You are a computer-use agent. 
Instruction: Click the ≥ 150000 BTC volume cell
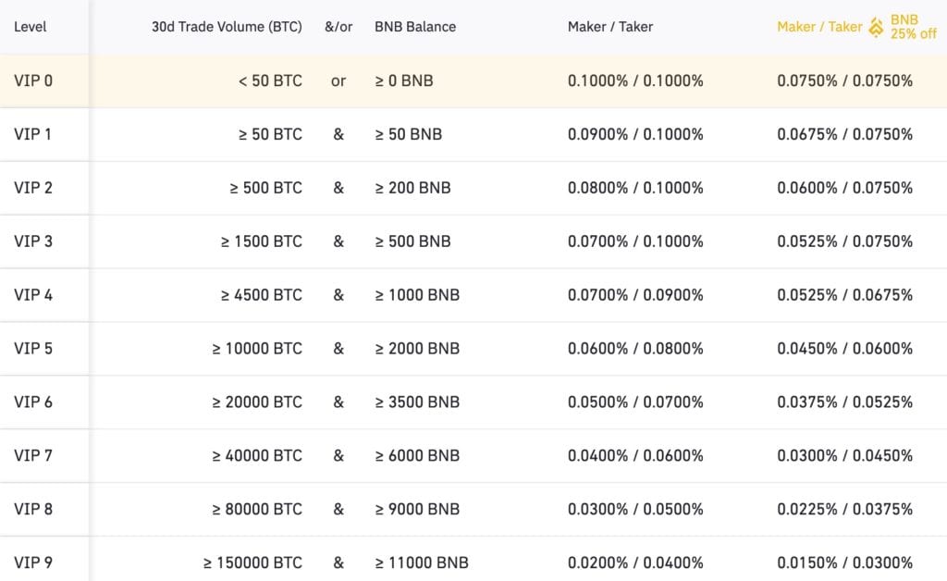[x=252, y=562]
